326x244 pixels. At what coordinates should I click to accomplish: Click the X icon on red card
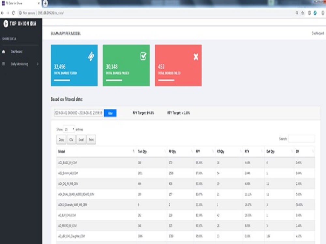click(x=196, y=57)
